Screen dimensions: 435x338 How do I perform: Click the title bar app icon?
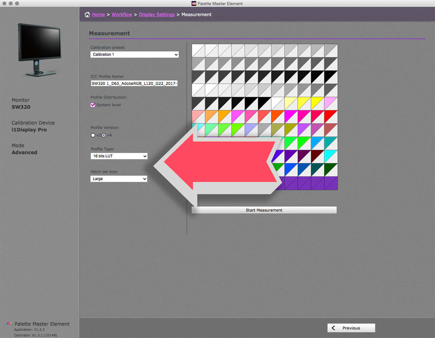coord(194,3)
